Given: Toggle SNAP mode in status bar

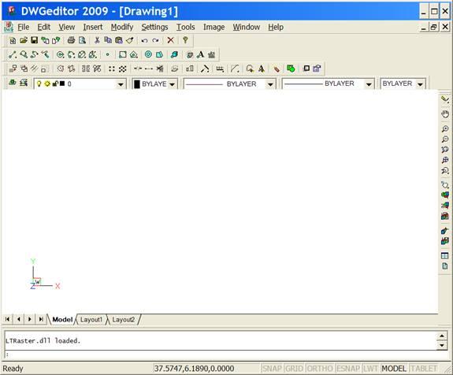Looking at the screenshot, I should 272,369.
